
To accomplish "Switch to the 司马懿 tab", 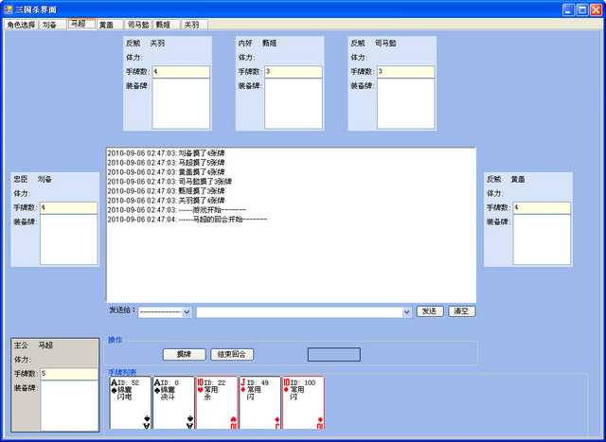I will point(138,25).
